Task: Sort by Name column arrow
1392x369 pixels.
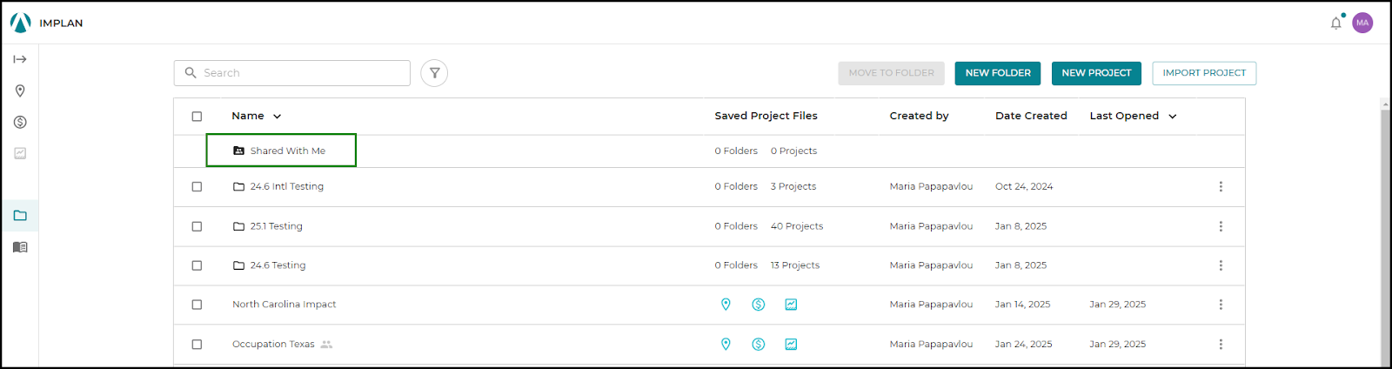Action: point(278,116)
